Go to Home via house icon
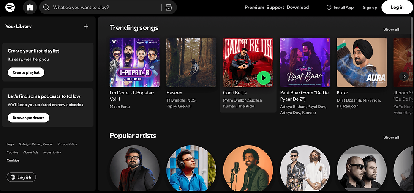Viewport: 414px width, 193px height. point(30,7)
